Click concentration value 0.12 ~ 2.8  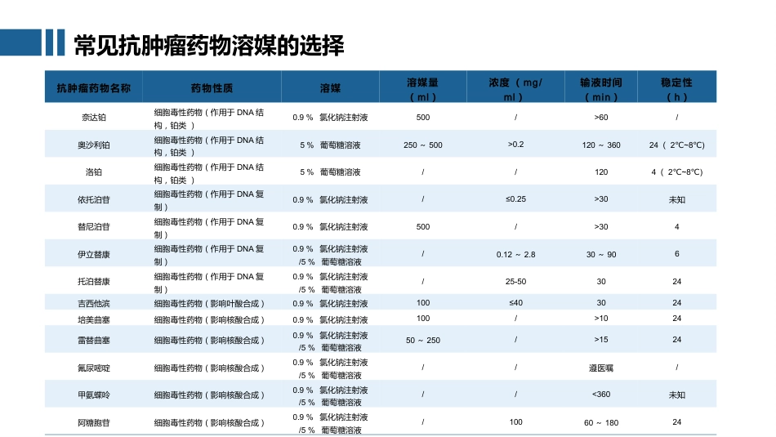(x=515, y=254)
